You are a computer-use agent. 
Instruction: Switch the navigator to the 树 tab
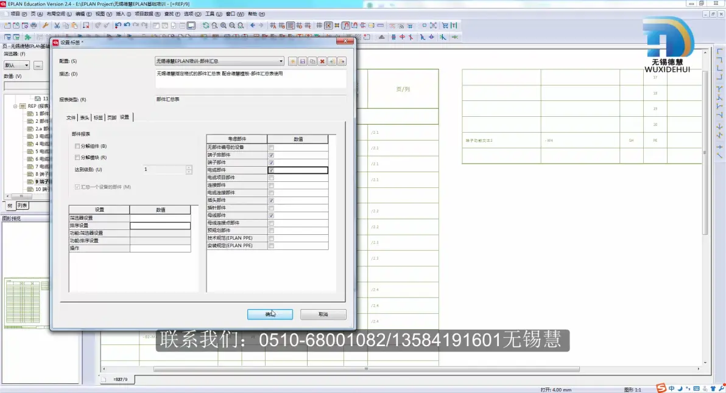(9, 206)
